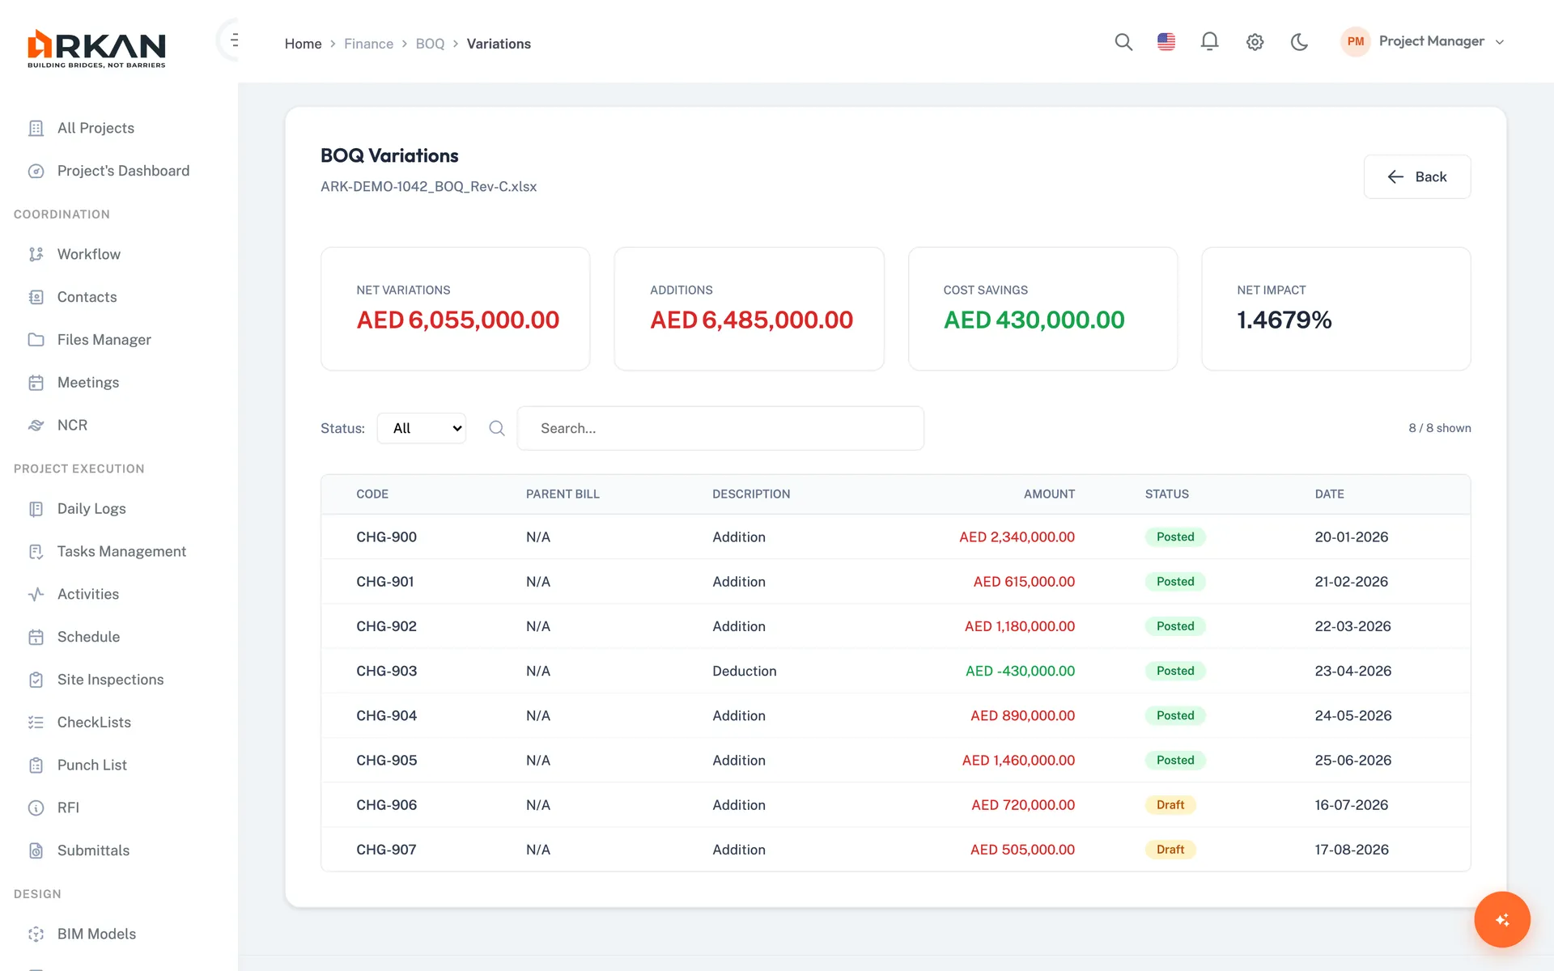Click the BIM Models sidebar icon
This screenshot has height=971, width=1554.
pos(36,934)
